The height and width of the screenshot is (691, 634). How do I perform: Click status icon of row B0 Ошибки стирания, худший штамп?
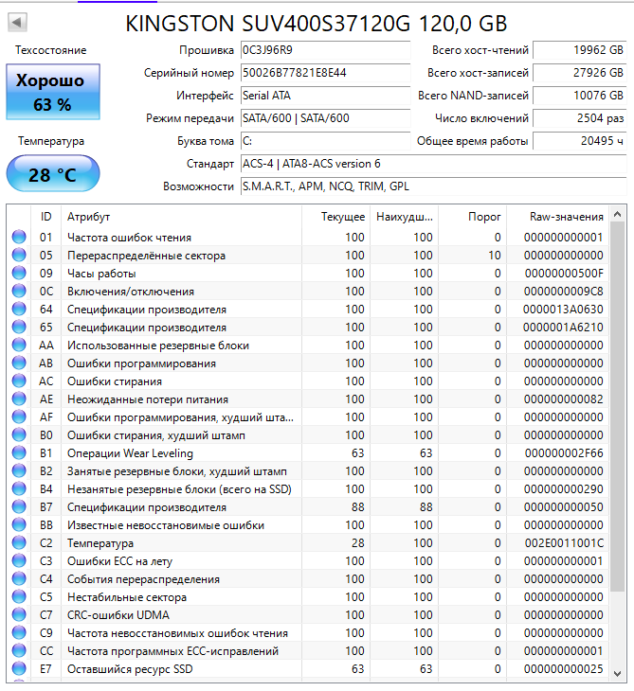(x=19, y=435)
